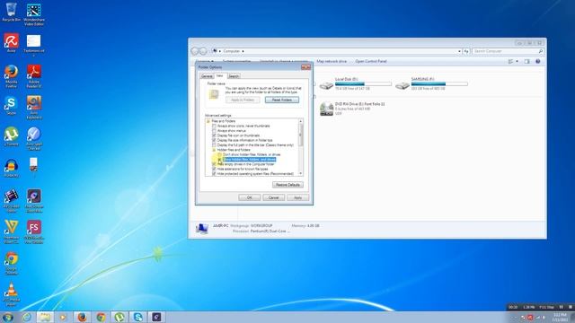575x323 pixels.
Task: Confirm Folder Options with OK
Action: pyautogui.click(x=250, y=197)
